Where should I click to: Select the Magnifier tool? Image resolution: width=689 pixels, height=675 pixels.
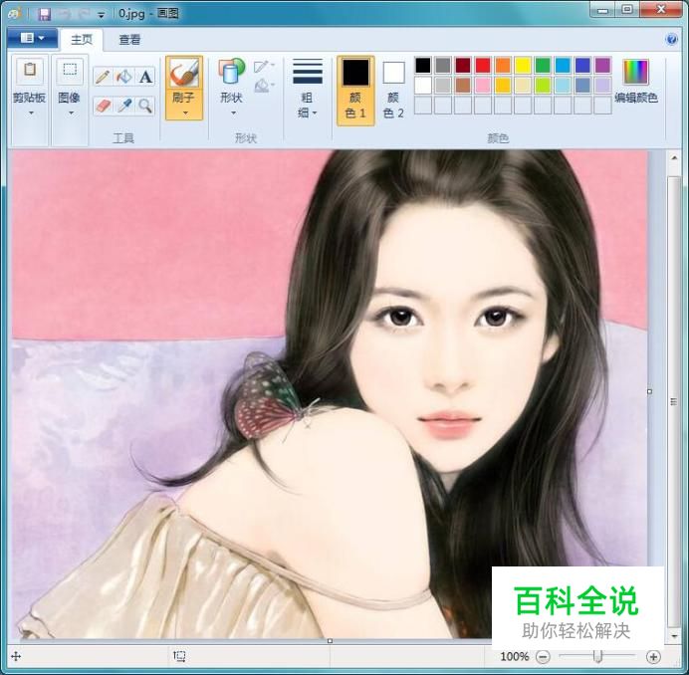145,106
